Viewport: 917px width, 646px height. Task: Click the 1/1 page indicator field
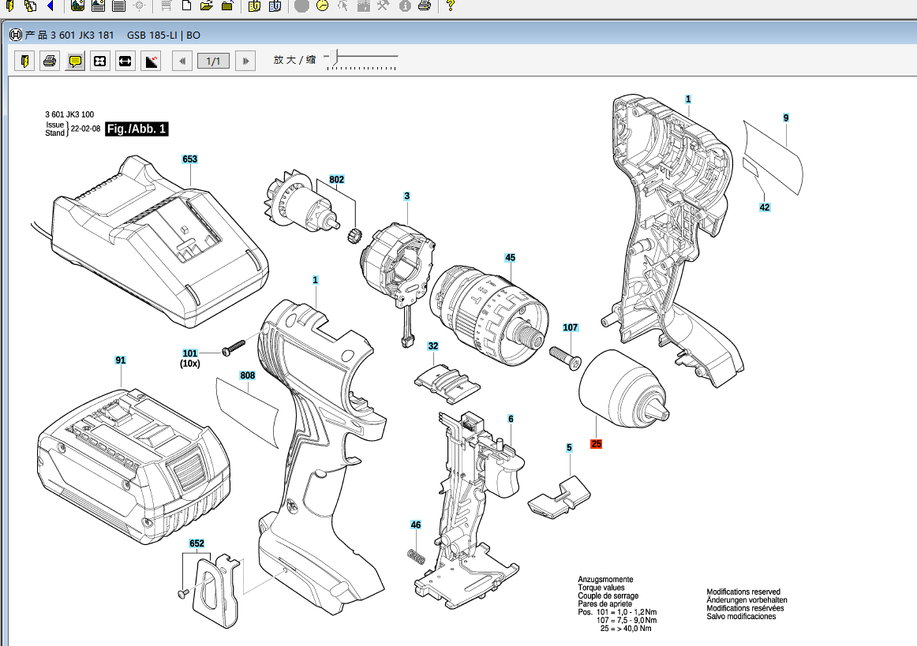point(213,61)
